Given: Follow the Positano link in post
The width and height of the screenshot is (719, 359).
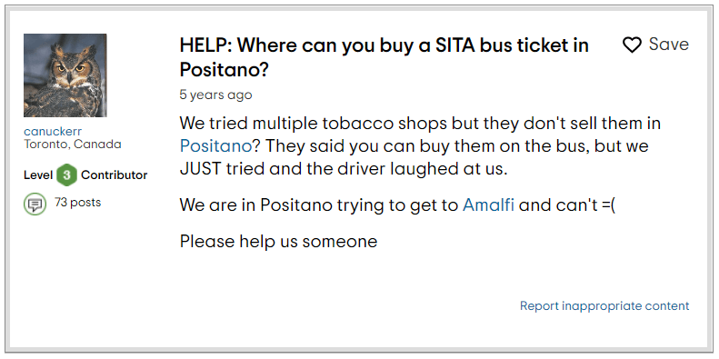Looking at the screenshot, I should coord(216,145).
